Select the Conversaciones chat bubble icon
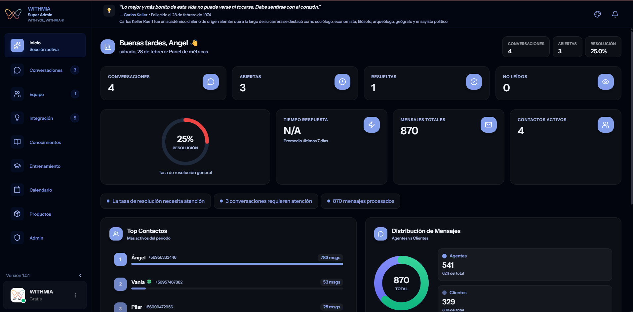The image size is (633, 312). pos(17,70)
